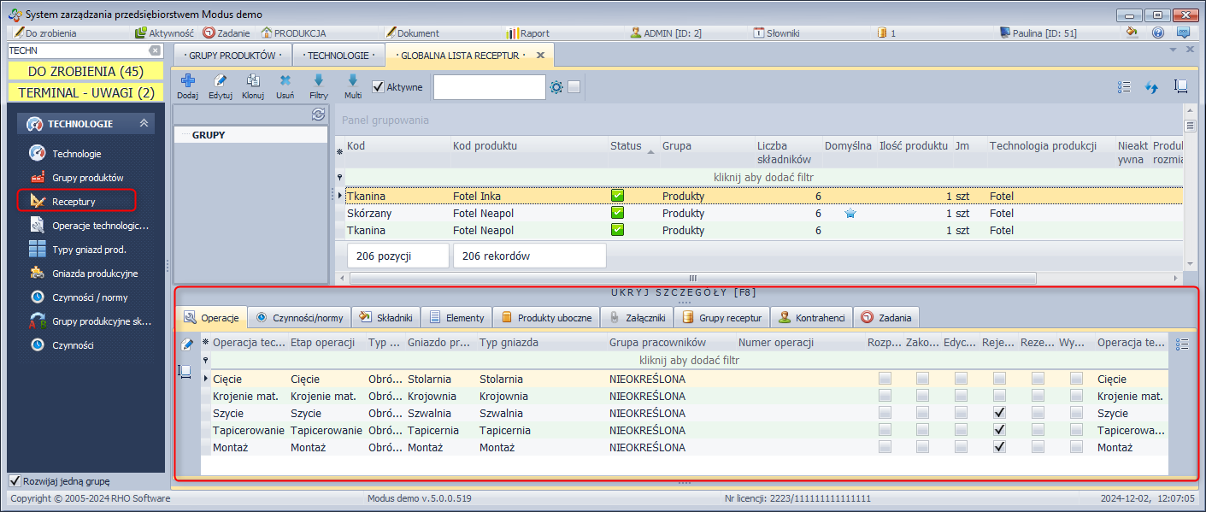Image resolution: width=1206 pixels, height=512 pixels.
Task: Click the Usuń delete icon
Action: click(285, 82)
